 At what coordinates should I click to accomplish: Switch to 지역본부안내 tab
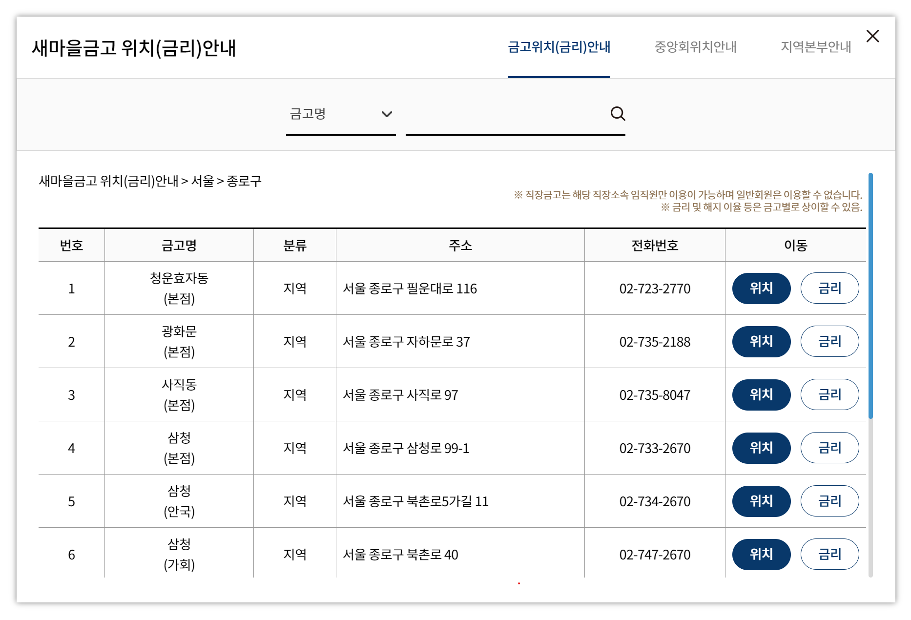click(816, 47)
